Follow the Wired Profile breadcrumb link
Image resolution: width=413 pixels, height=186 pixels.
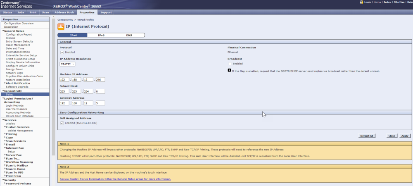click(85, 20)
